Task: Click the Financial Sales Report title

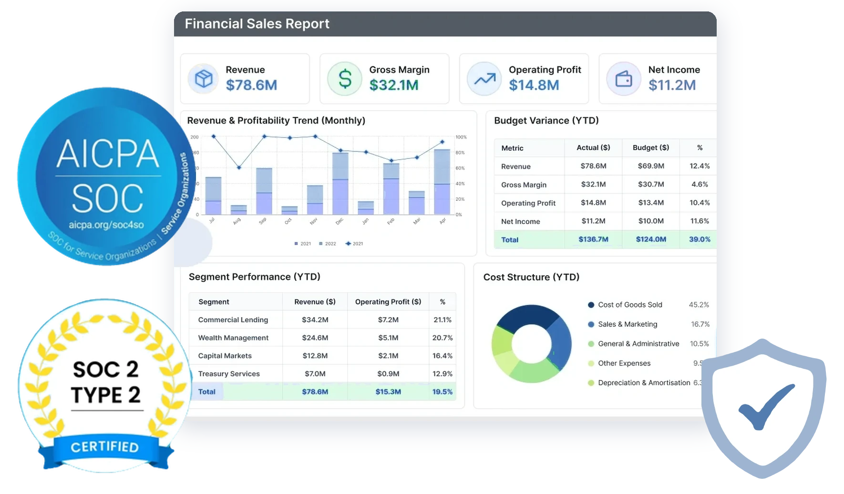Action: (x=257, y=24)
